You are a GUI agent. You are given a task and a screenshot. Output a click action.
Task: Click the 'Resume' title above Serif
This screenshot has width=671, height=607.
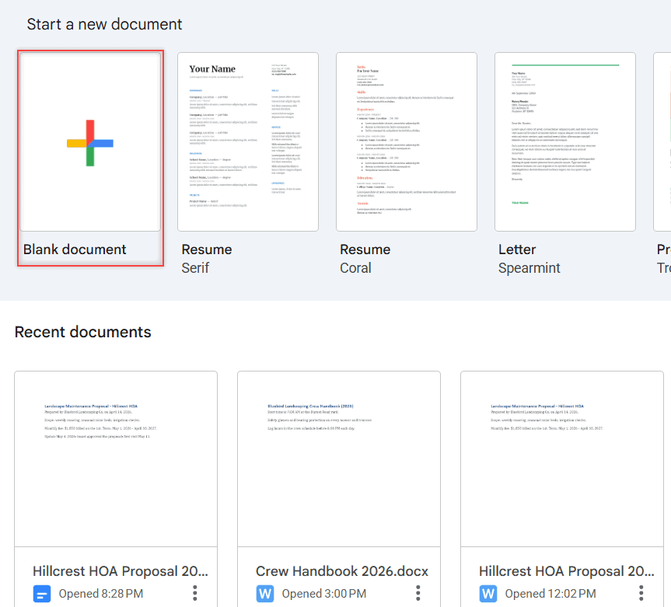click(207, 249)
